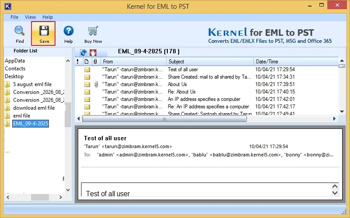Minimize the Kernel for EML to PST window
Screen dimensions: 350x218
pos(310,6)
